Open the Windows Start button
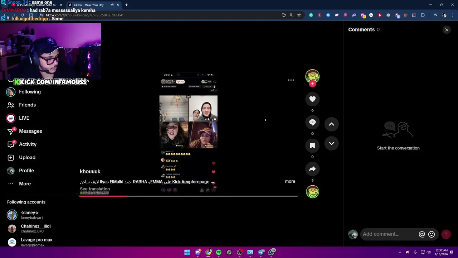The height and width of the screenshot is (258, 458). pyautogui.click(x=187, y=252)
